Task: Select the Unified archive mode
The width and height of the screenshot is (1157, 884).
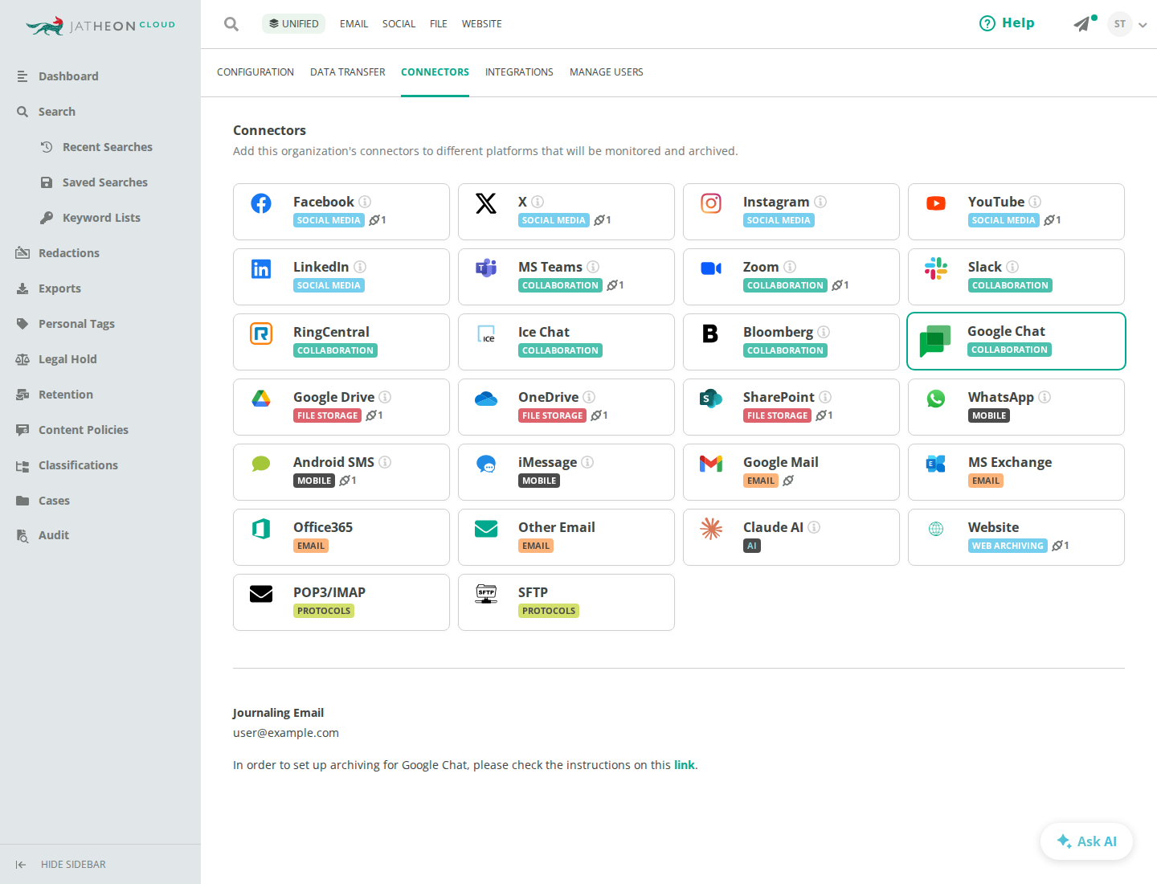Action: tap(293, 24)
